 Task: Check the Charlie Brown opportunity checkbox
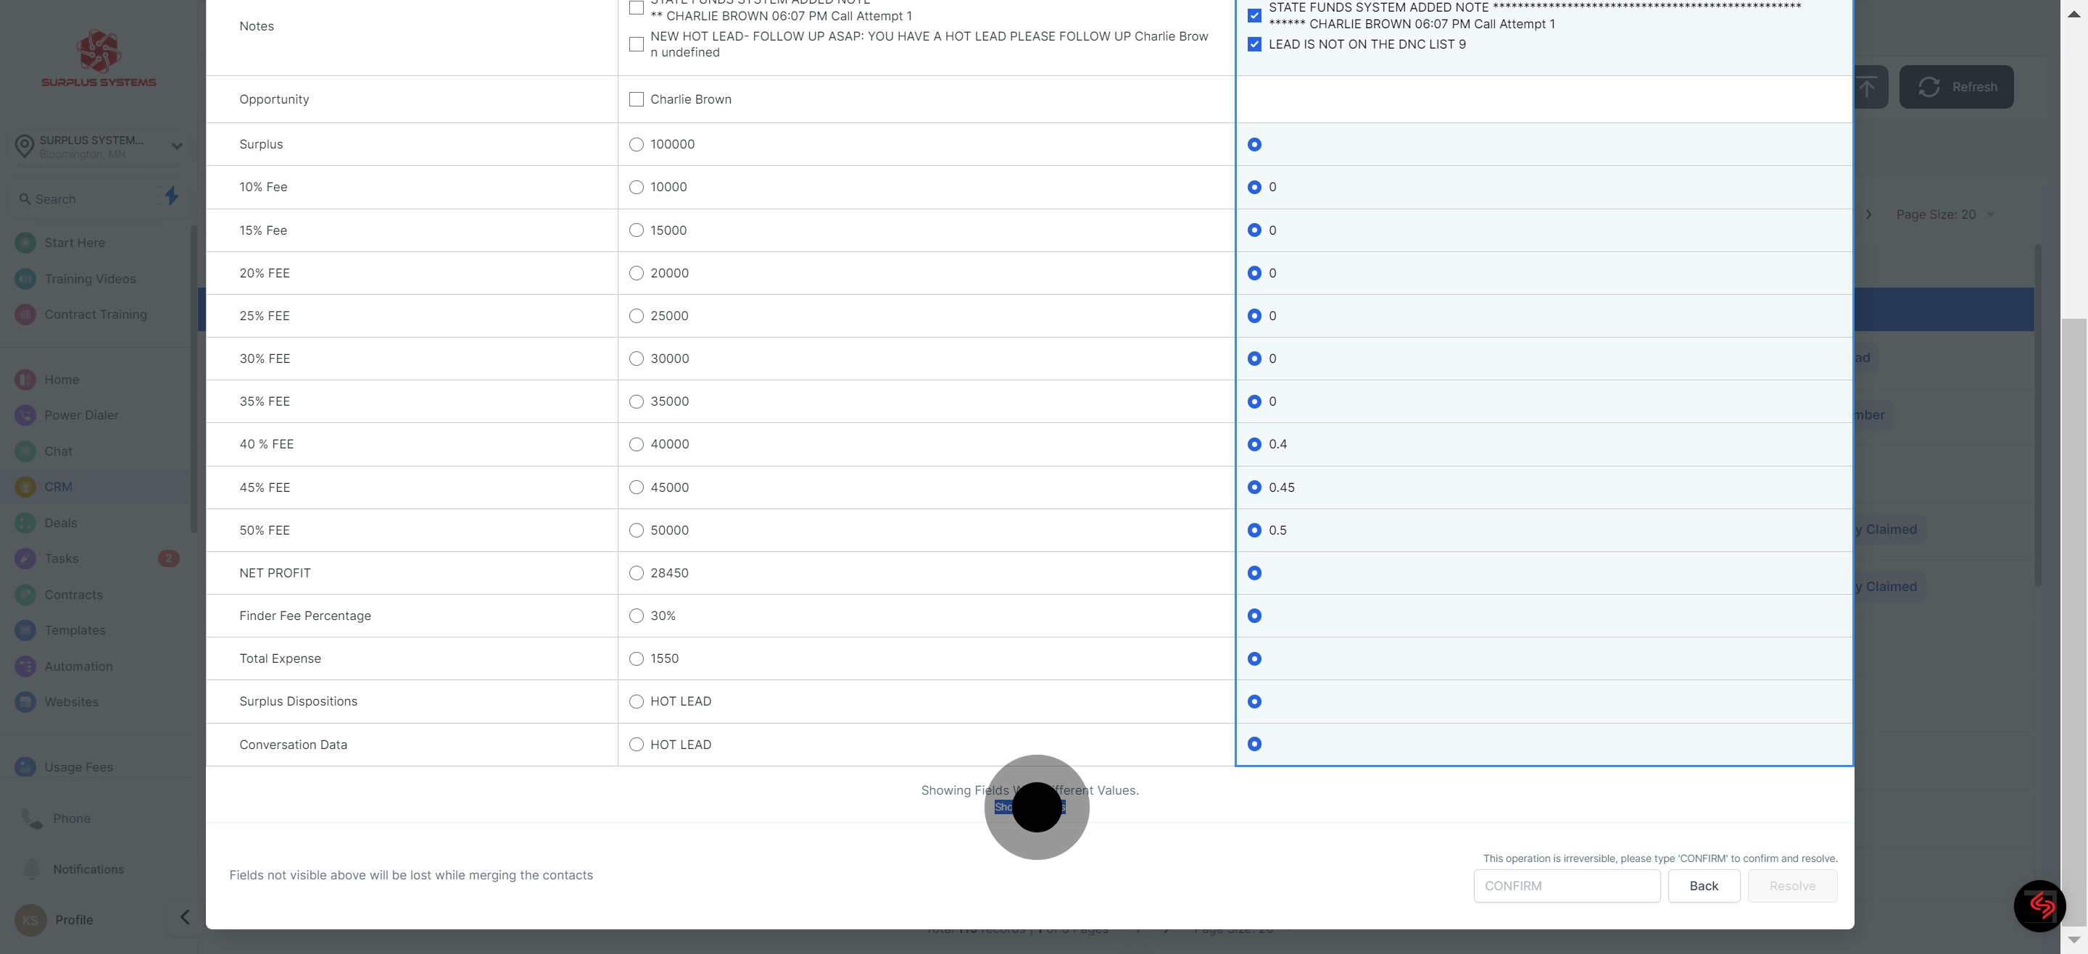[637, 99]
